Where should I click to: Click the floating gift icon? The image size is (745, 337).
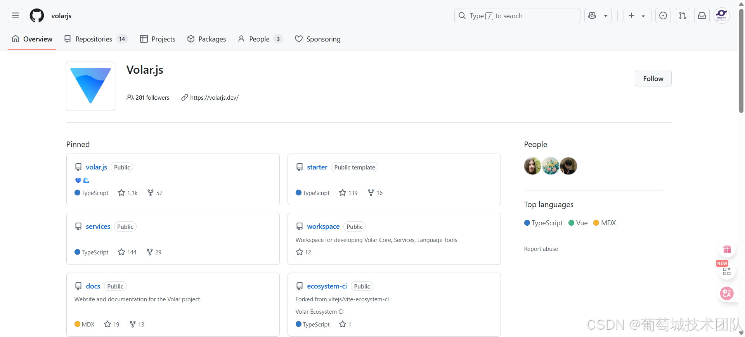point(727,249)
